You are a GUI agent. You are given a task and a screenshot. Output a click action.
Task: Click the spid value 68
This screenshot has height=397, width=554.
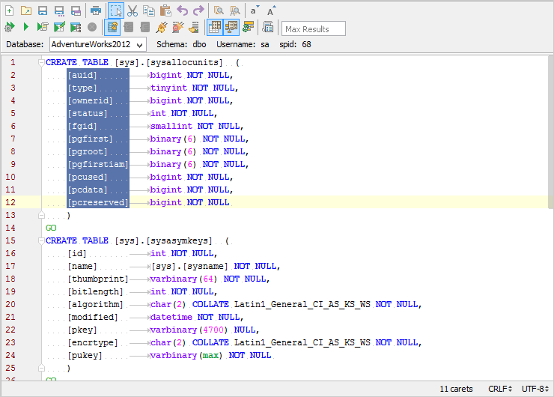306,44
